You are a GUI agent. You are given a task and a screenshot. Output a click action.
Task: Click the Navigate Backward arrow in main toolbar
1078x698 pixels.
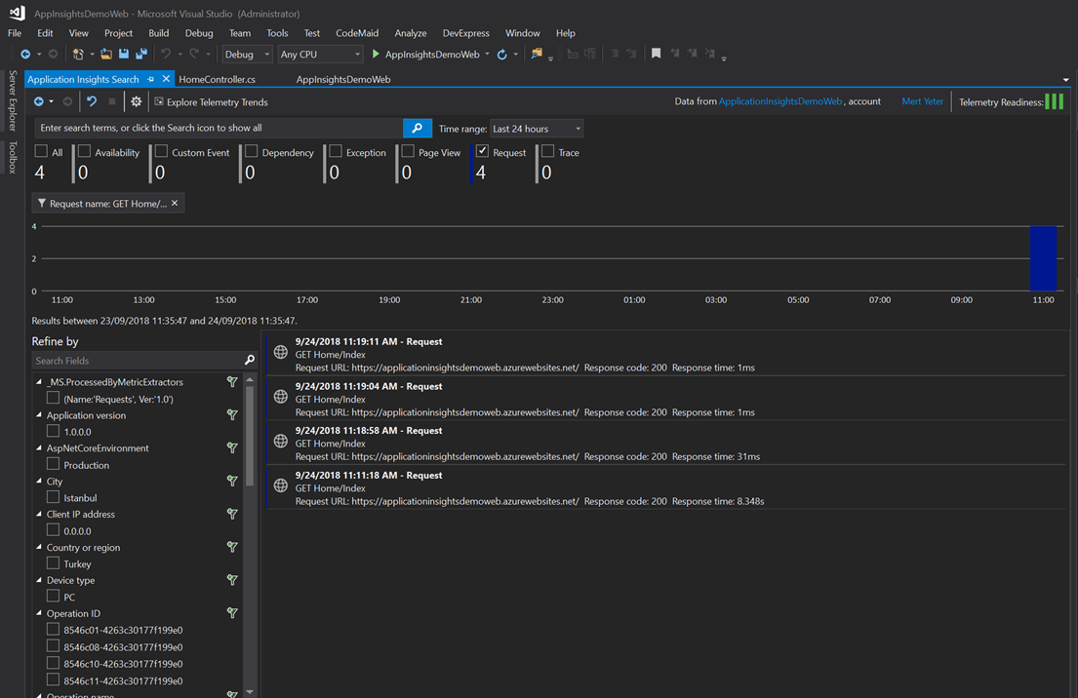point(25,54)
